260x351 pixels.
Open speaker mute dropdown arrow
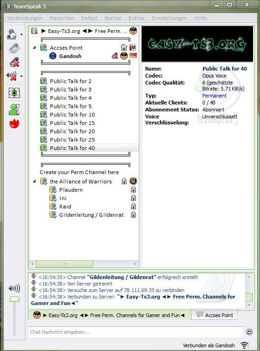tap(21, 76)
